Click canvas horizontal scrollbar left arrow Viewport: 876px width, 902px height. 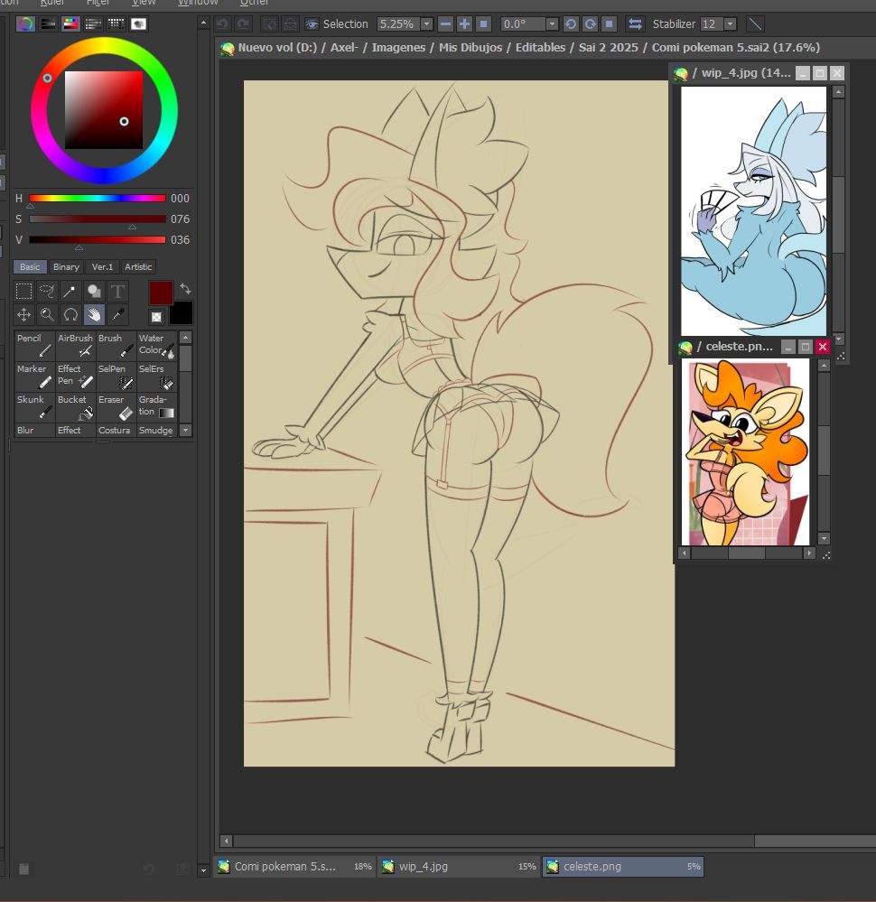click(226, 841)
